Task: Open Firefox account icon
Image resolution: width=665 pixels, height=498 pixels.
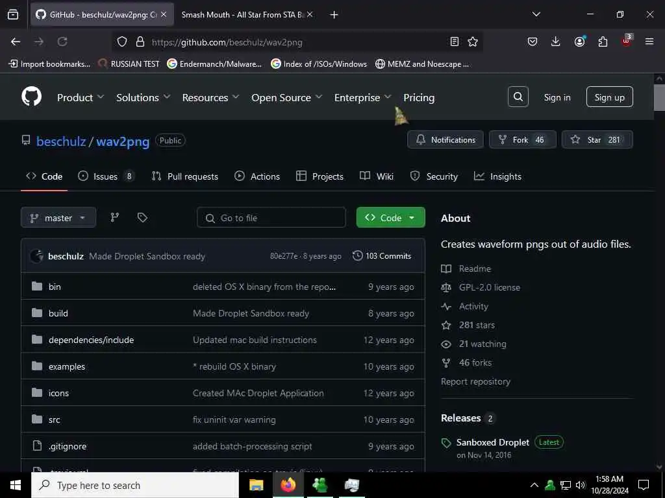Action: (x=579, y=41)
